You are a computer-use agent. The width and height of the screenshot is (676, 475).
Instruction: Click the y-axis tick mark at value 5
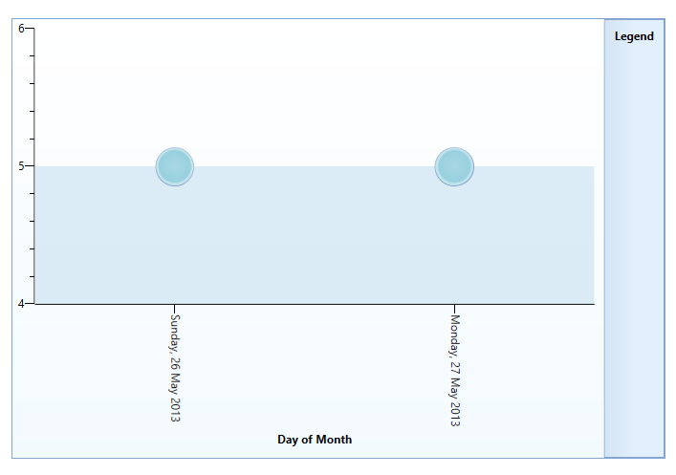point(30,166)
